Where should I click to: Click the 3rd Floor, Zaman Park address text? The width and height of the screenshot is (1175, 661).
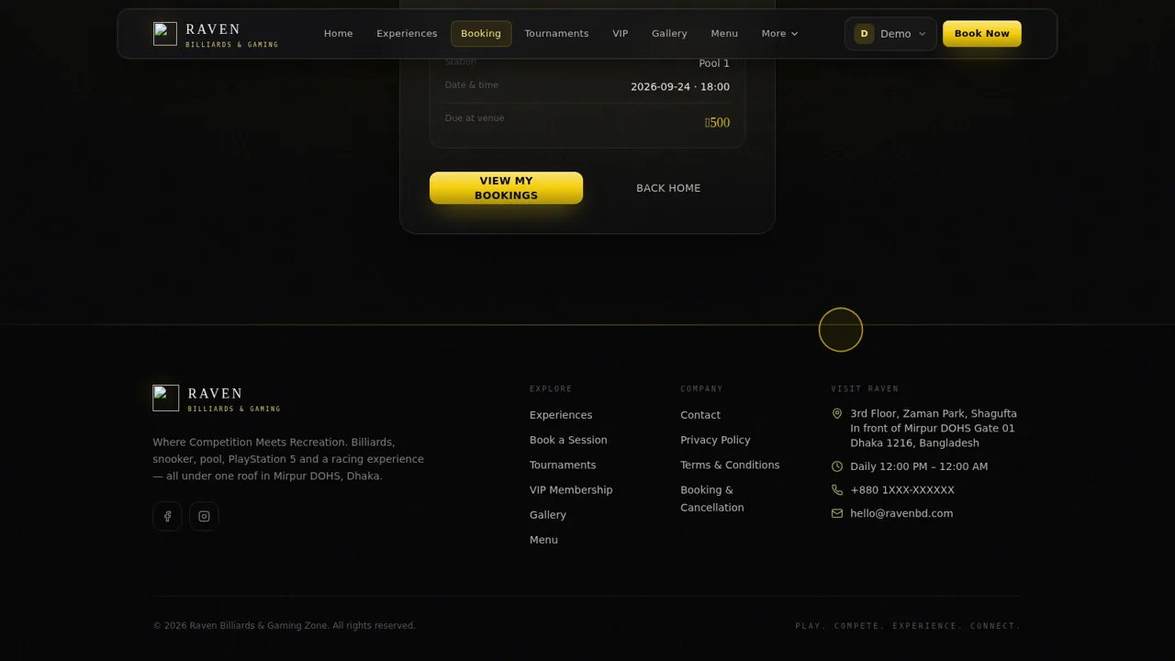point(934,429)
